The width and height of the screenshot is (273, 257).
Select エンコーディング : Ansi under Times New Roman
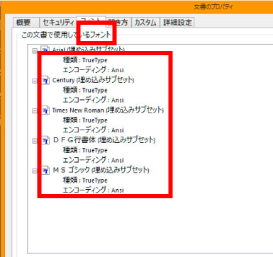pos(93,130)
